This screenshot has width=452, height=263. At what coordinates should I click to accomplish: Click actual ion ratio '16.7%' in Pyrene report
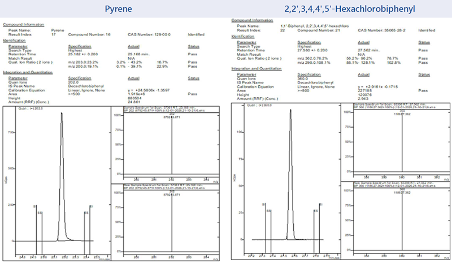point(162,62)
